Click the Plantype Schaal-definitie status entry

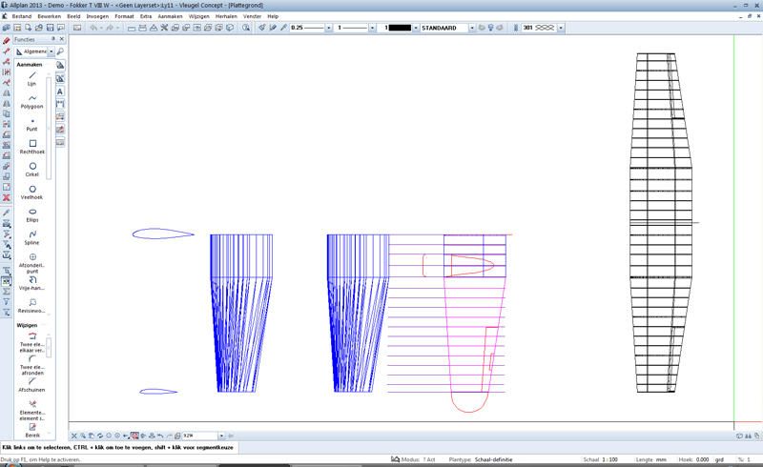point(481,459)
